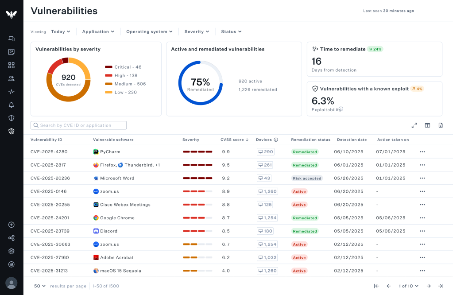Open the Devices icon in the sidebar
This screenshot has height=295, width=453.
pos(12,39)
